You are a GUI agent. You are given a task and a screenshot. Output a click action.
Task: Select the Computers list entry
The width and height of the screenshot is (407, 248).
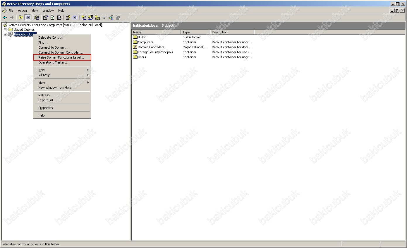pyautogui.click(x=145, y=42)
